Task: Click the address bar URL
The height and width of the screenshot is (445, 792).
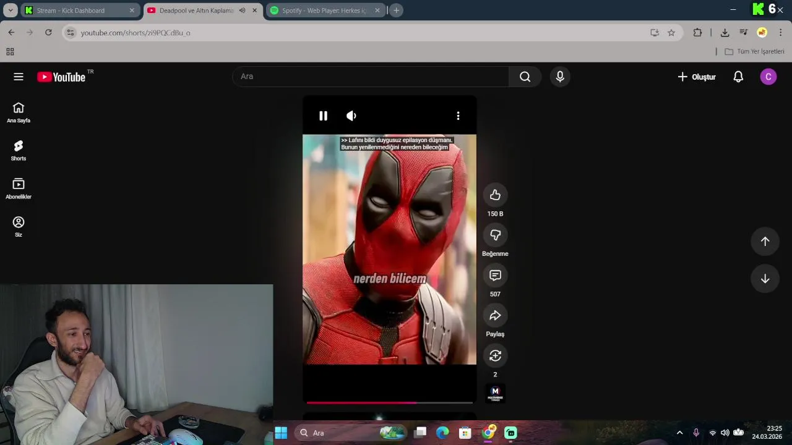Action: click(136, 33)
